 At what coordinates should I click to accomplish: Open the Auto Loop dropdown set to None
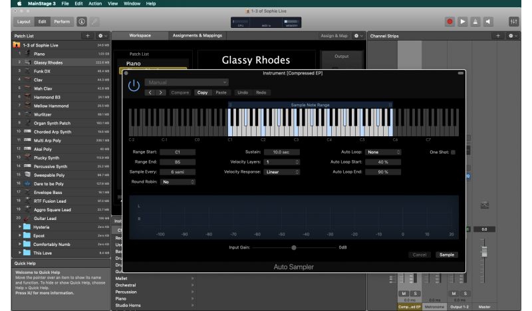(383, 152)
